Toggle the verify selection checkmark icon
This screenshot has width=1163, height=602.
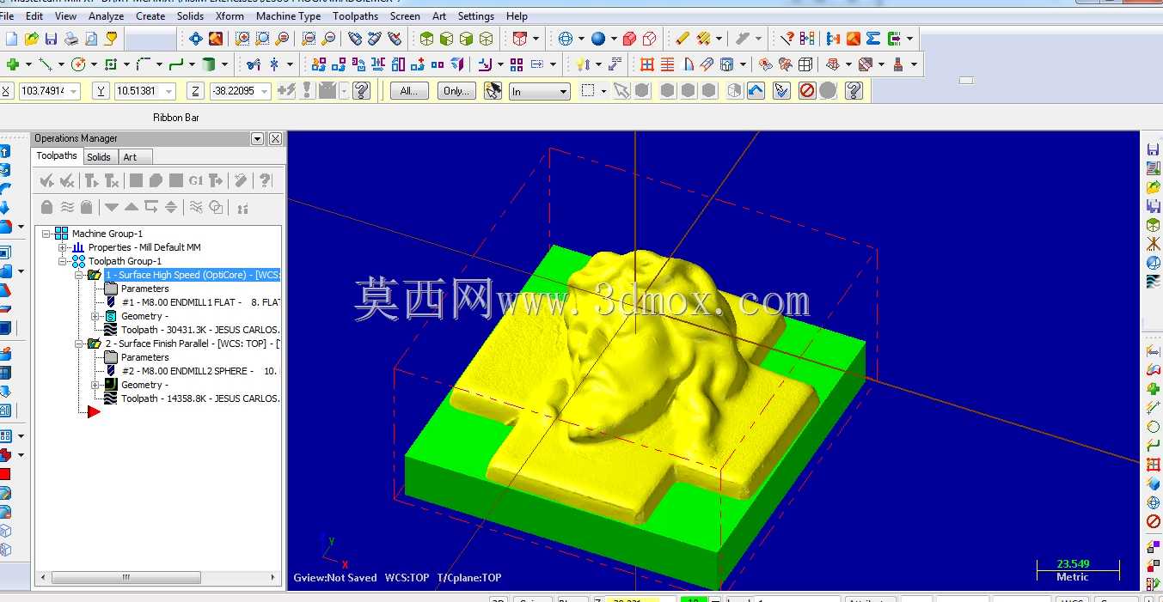tap(781, 90)
